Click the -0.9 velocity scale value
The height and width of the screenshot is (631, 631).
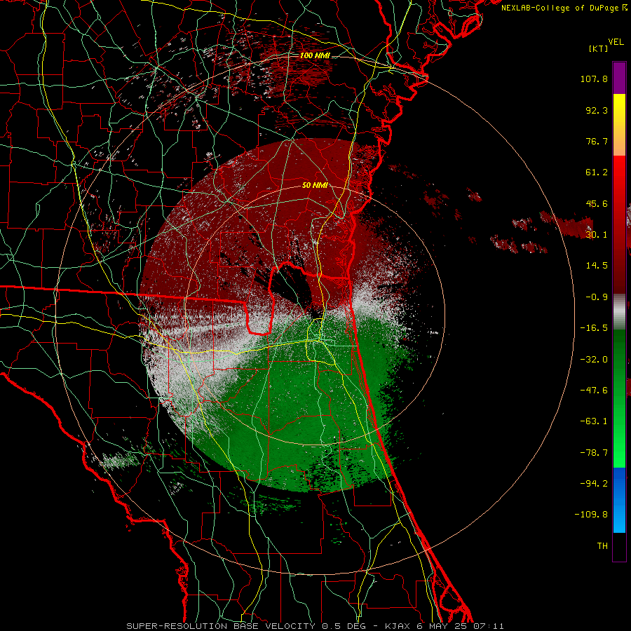pos(597,297)
